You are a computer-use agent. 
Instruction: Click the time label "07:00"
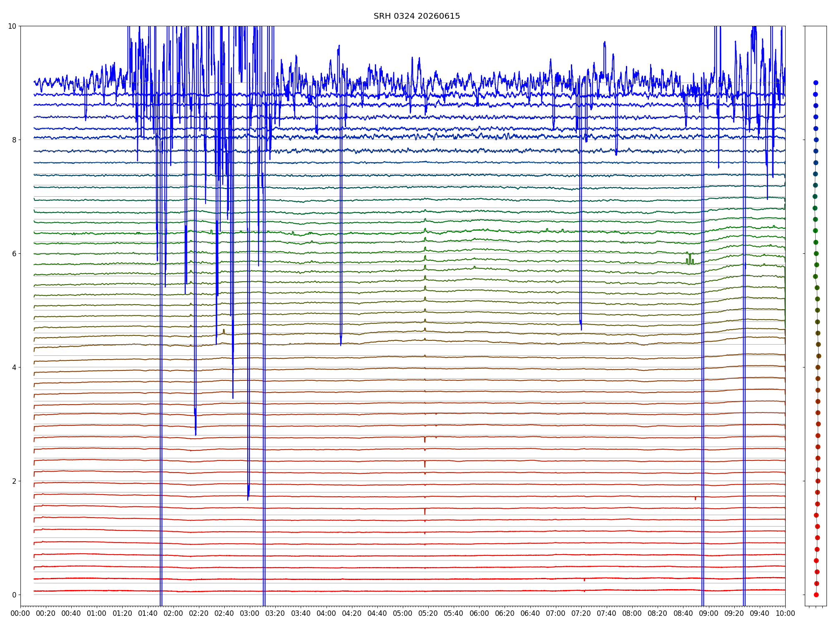pos(556,614)
